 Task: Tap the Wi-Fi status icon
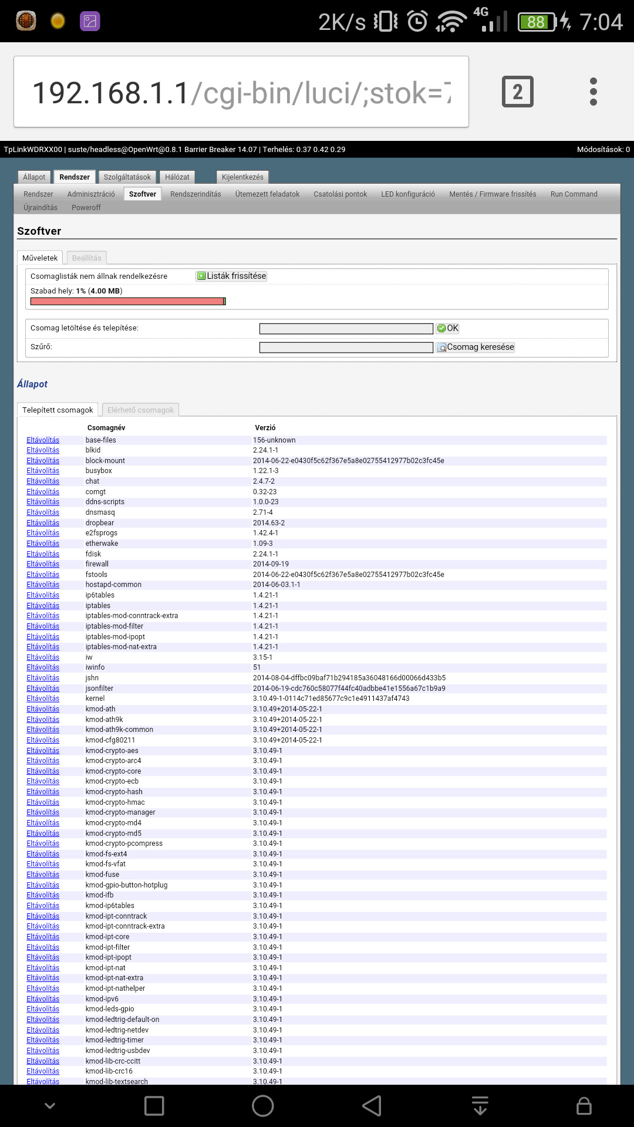pyautogui.click(x=451, y=22)
